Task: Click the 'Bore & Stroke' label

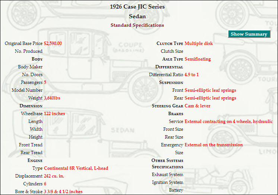Action: pyautogui.click(x=29, y=192)
